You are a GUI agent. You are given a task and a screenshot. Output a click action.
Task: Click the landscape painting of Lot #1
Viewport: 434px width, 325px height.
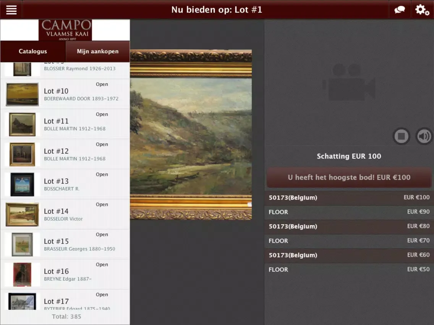tap(191, 135)
